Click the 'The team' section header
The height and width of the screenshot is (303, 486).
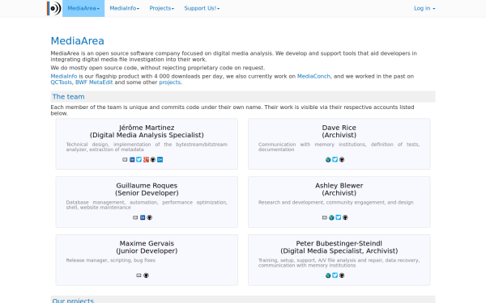[243, 97]
